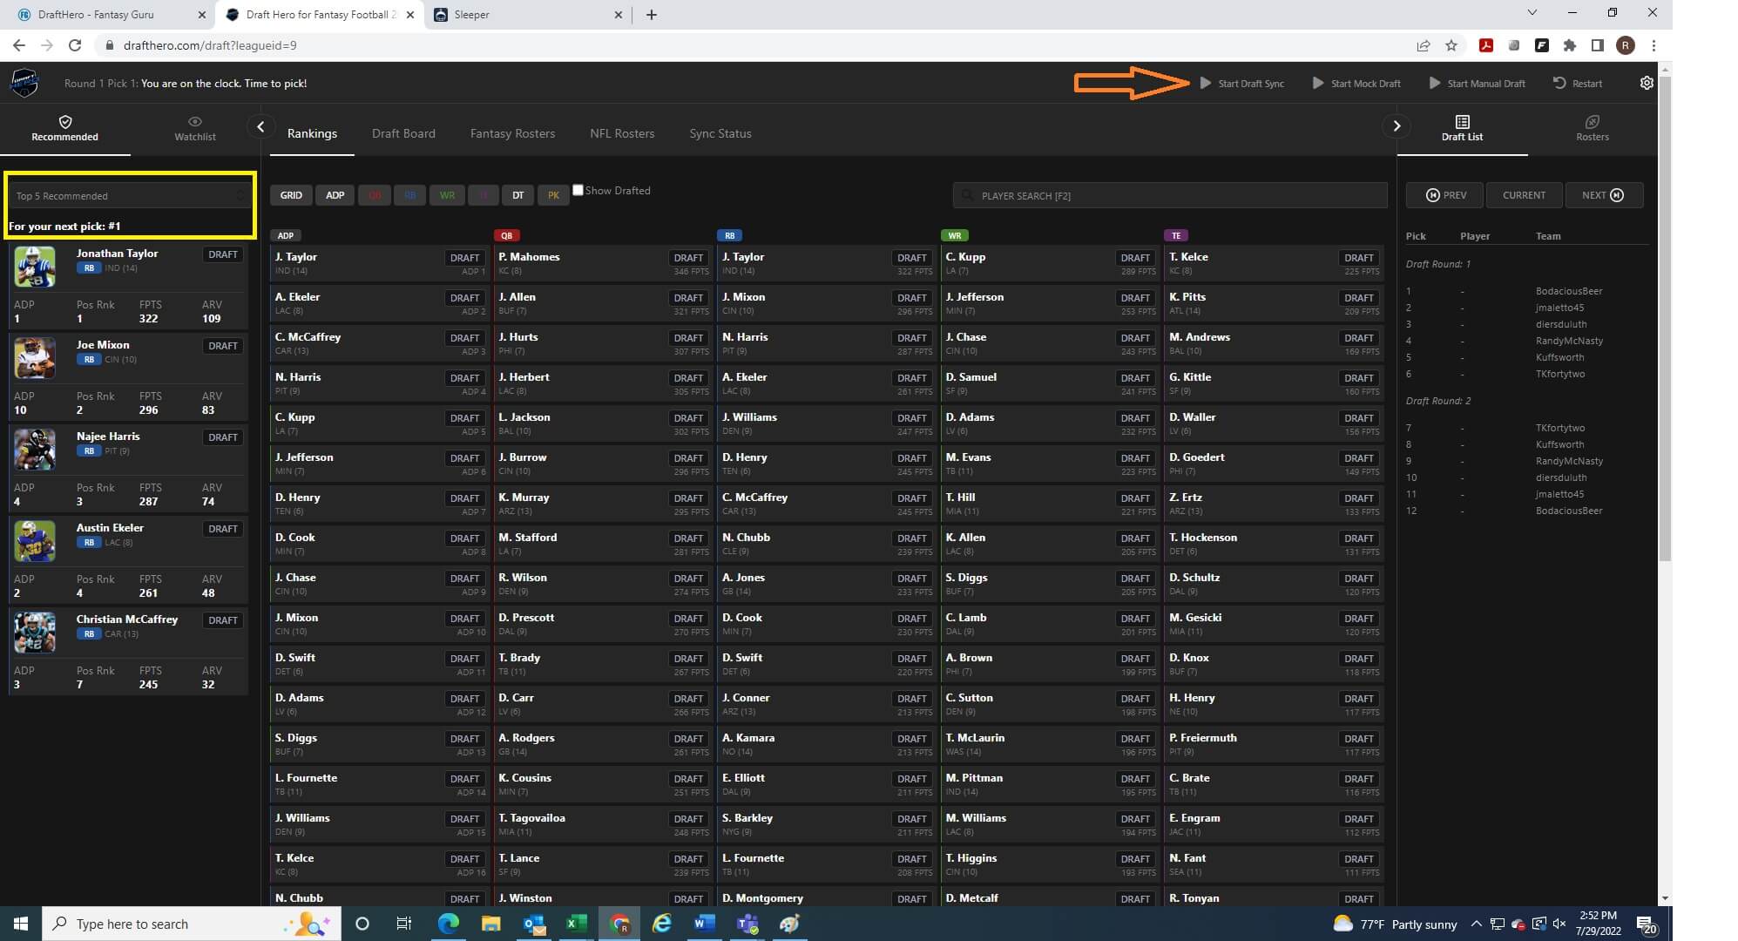Switch to the Rankings tab

[x=312, y=133]
